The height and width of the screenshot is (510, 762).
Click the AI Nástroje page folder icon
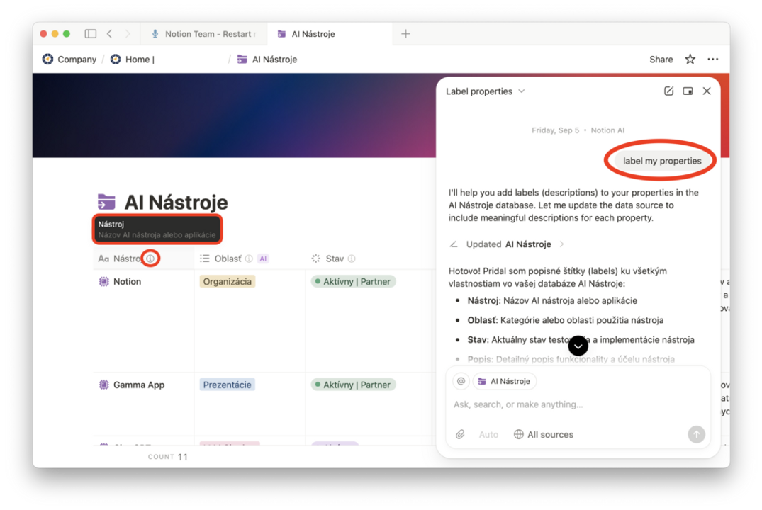(x=106, y=202)
